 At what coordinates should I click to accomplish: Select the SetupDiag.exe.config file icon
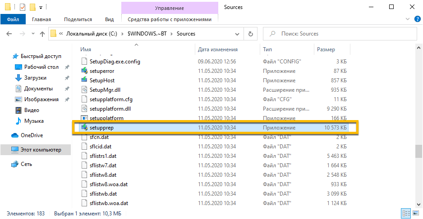click(x=84, y=61)
